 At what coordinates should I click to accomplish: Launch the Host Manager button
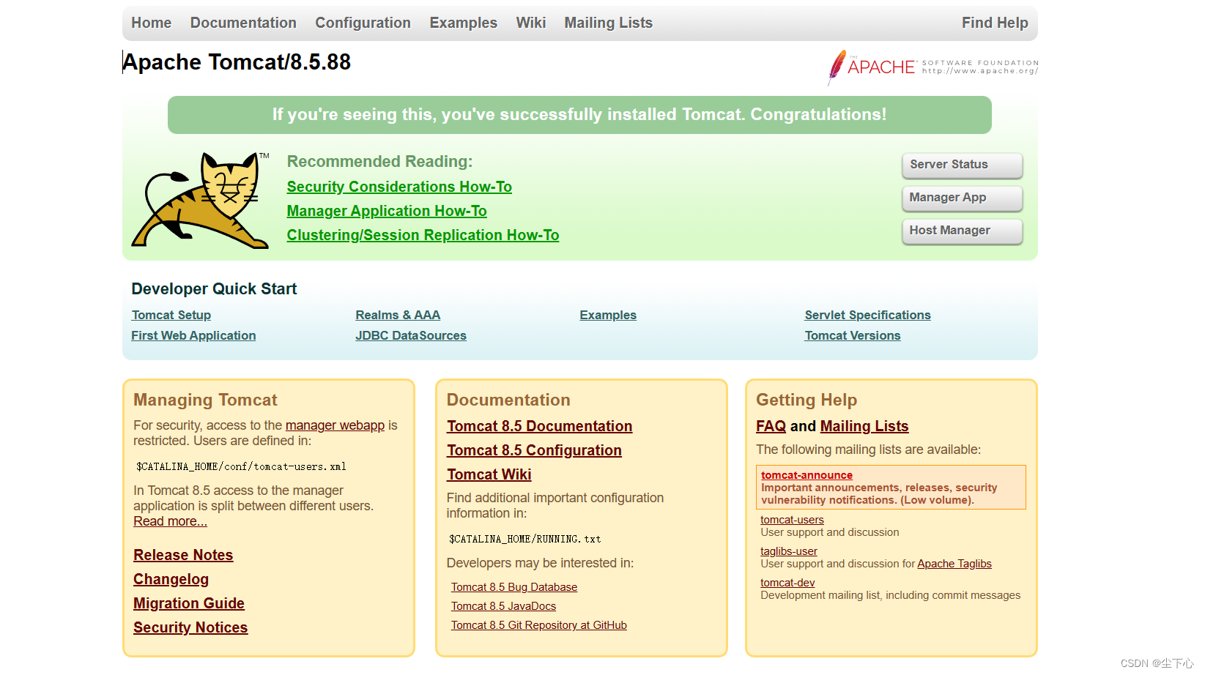[x=962, y=231]
